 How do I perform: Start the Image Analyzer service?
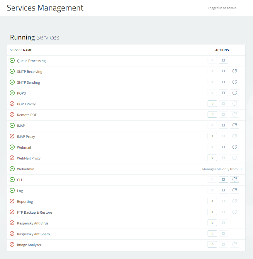tap(212, 245)
